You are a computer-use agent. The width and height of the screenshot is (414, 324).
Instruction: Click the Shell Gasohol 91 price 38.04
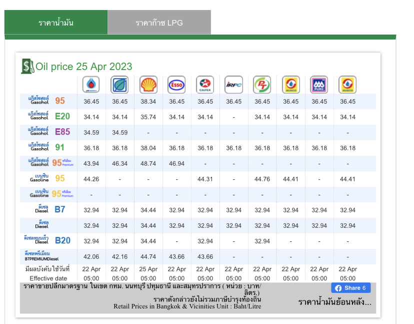pyautogui.click(x=148, y=148)
